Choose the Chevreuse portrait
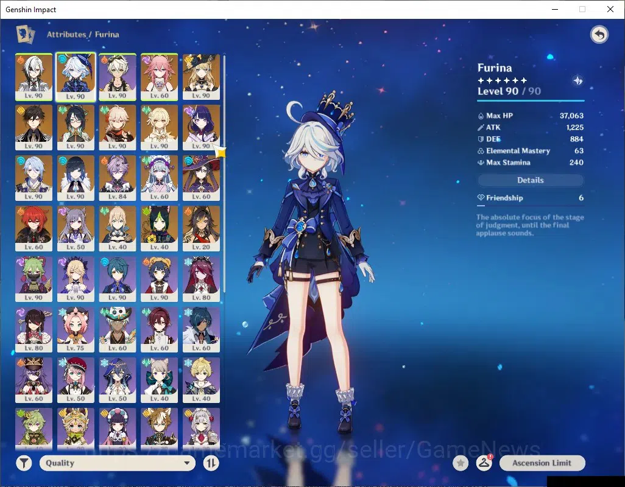This screenshot has width=625, height=487. point(34,380)
